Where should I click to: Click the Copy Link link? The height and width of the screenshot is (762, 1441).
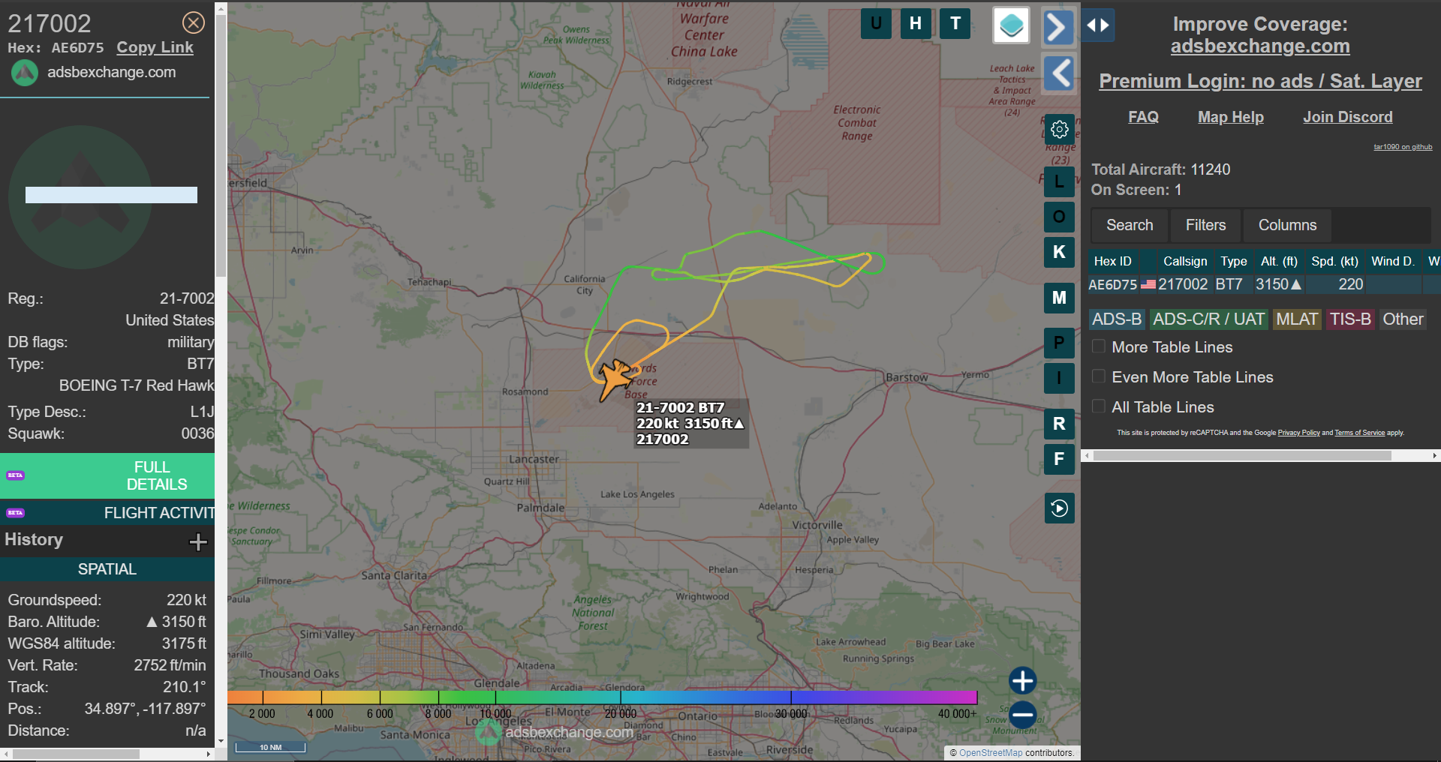pos(155,47)
